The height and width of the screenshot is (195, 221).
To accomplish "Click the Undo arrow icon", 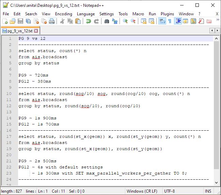I will [89, 21].
